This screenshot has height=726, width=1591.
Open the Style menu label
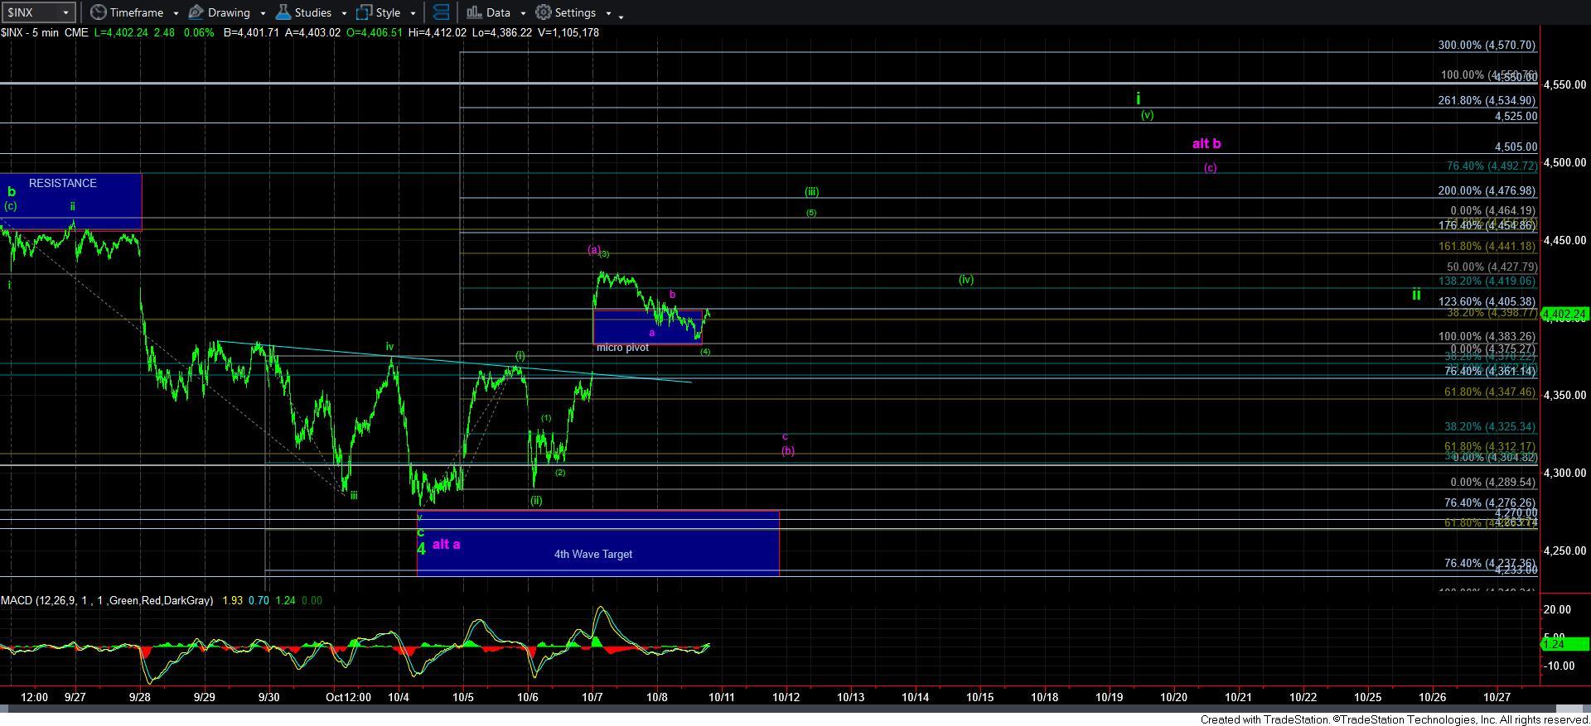(x=388, y=12)
